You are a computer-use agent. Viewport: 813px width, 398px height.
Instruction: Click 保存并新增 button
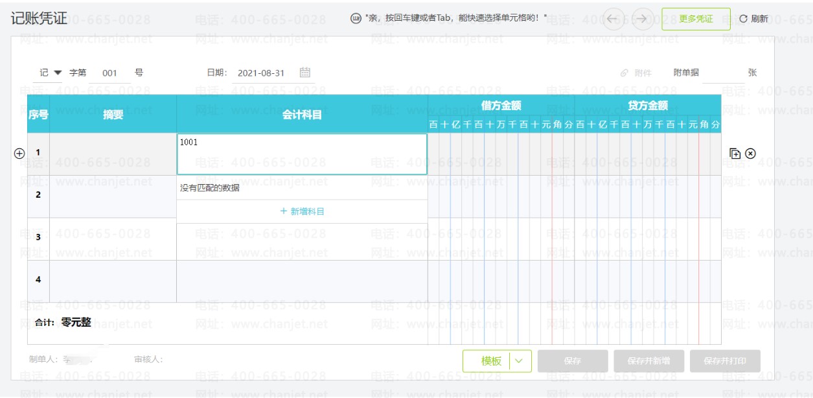pos(649,361)
